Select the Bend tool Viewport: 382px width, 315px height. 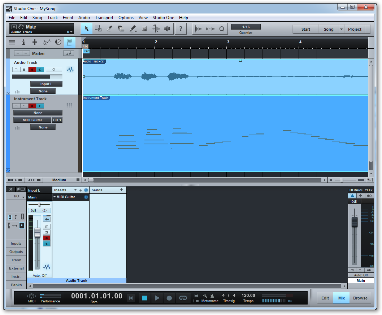(156, 29)
